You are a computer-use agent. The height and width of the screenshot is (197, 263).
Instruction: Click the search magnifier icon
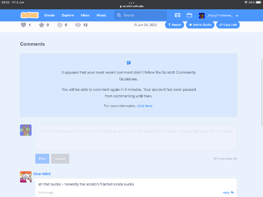pyautogui.click(x=119, y=15)
